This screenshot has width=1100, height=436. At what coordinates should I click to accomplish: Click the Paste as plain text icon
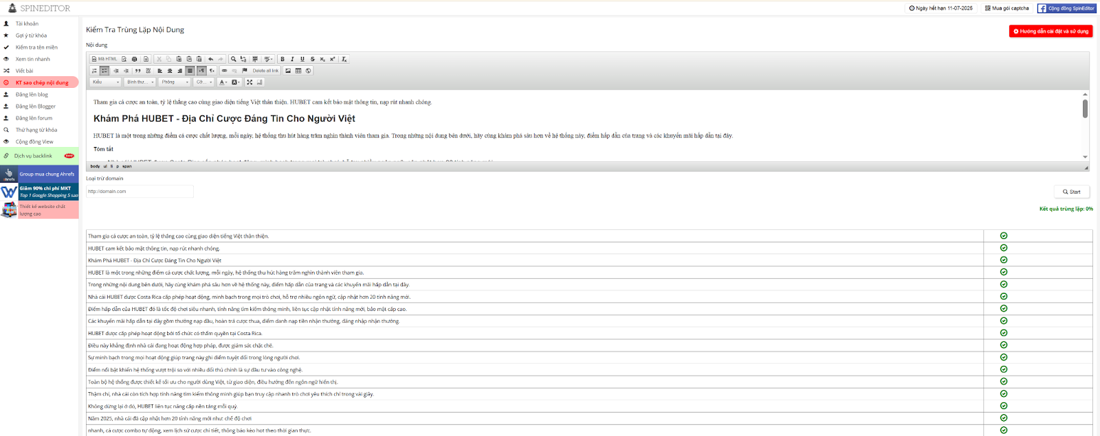pos(189,59)
